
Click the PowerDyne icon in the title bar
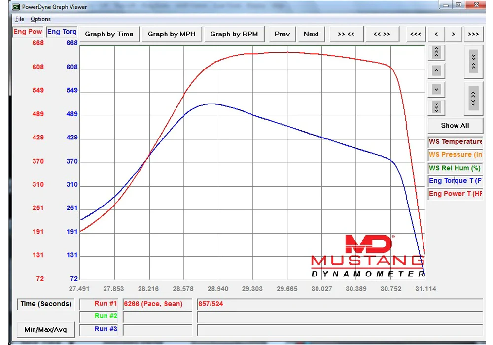(x=16, y=7)
